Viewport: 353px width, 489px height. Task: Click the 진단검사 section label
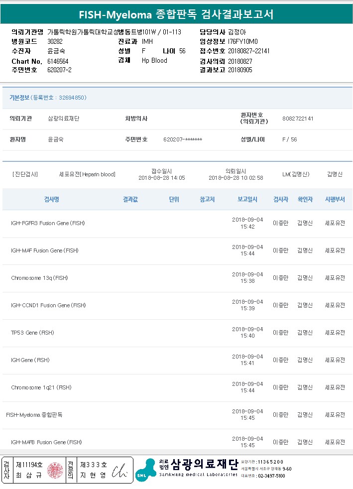coord(25,174)
